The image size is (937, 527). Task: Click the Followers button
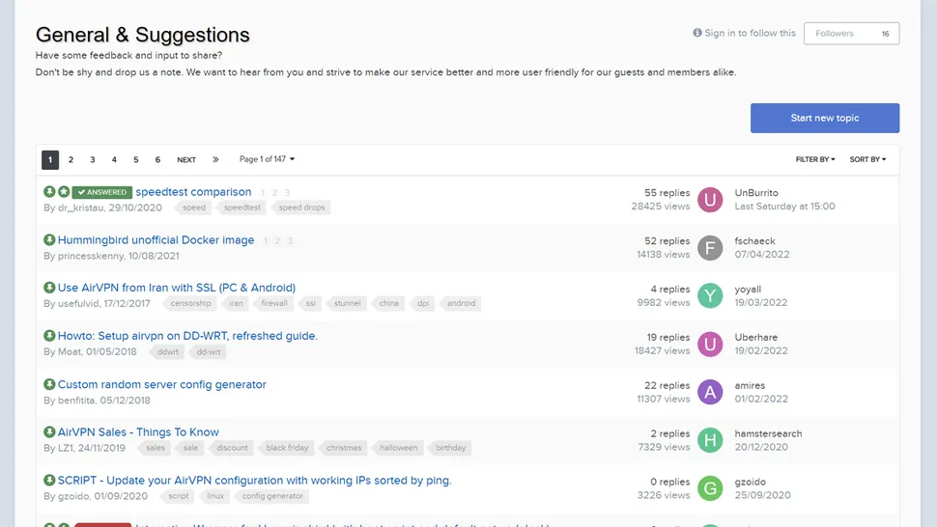[852, 34]
